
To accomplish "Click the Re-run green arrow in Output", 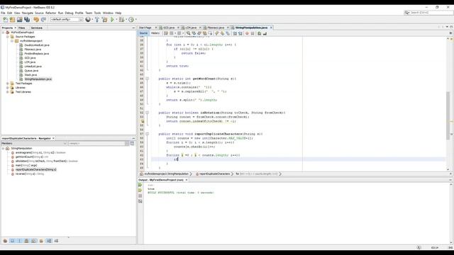I will (x=140, y=185).
